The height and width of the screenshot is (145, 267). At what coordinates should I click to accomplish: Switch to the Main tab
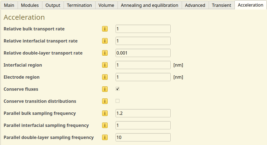pos(9,5)
